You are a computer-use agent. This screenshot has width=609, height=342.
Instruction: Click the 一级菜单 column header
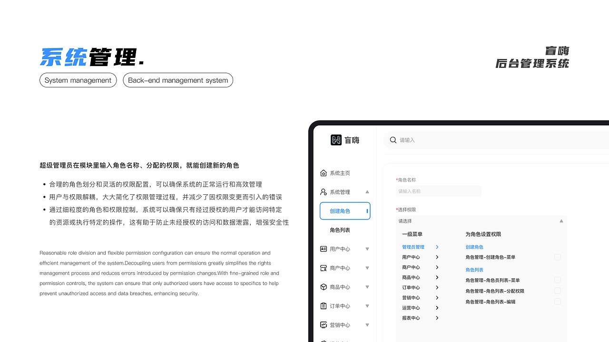pos(412,234)
